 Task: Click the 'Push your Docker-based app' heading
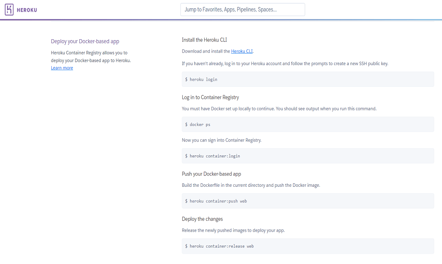[212, 174]
